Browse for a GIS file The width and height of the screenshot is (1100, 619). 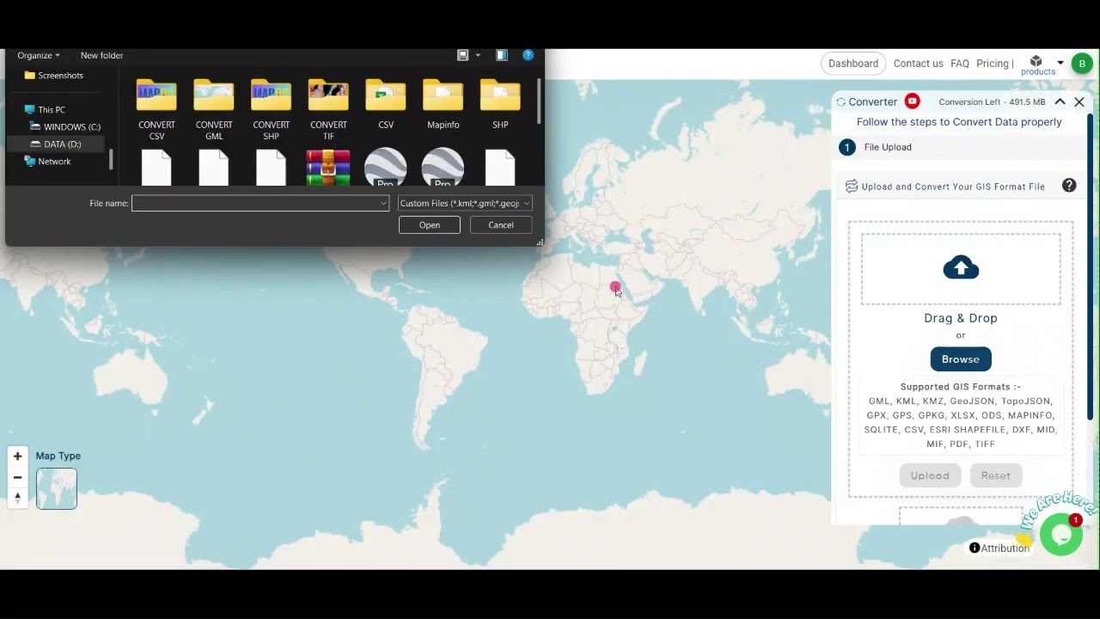click(x=961, y=359)
